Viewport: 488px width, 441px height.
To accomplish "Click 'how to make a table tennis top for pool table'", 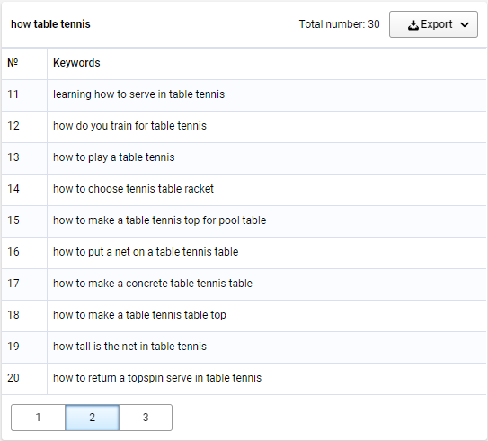I will 160,220.
